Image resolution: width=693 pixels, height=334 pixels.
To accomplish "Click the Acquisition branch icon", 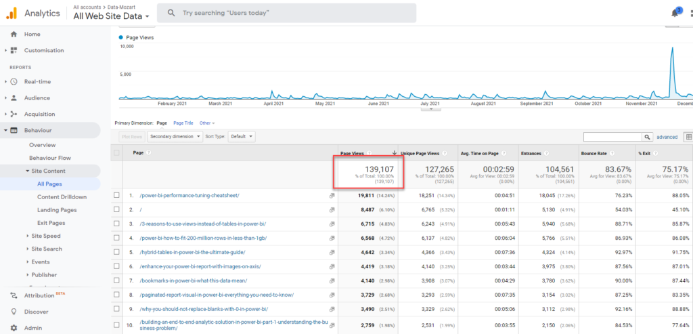I will tap(14, 114).
